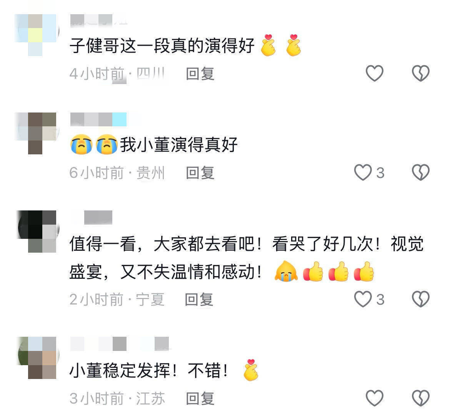Viewport: 450px width, 417px height.
Task: Like the 子健哥 comment from 四川
Action: click(375, 73)
